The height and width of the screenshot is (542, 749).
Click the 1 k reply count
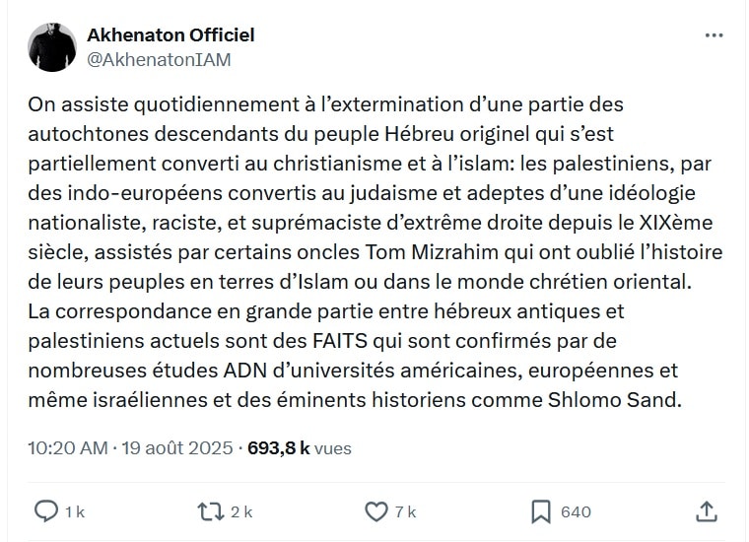point(75,511)
